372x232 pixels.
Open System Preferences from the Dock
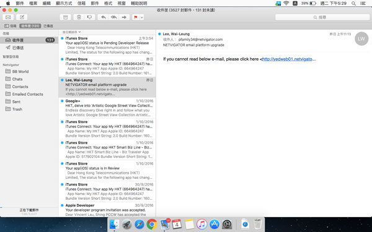pos(227,224)
